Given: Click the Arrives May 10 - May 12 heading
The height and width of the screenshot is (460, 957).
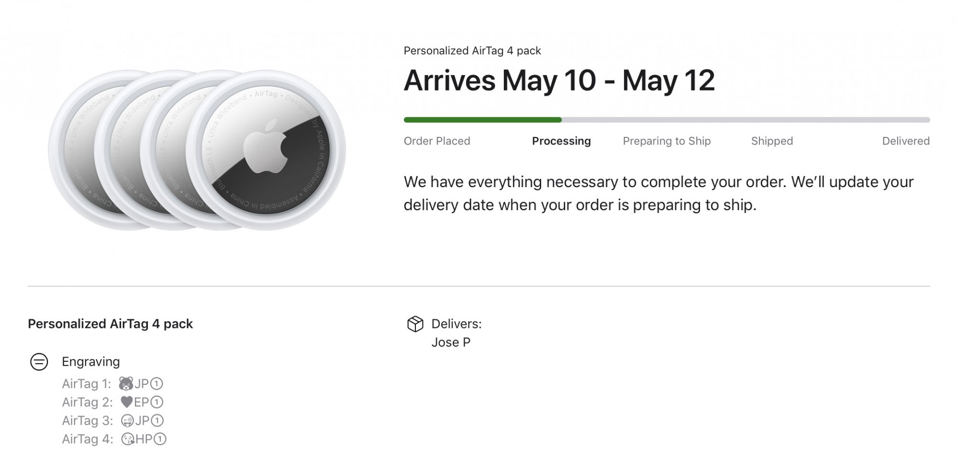Looking at the screenshot, I should click(559, 80).
